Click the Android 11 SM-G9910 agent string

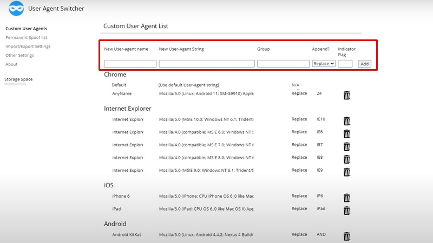coord(206,93)
